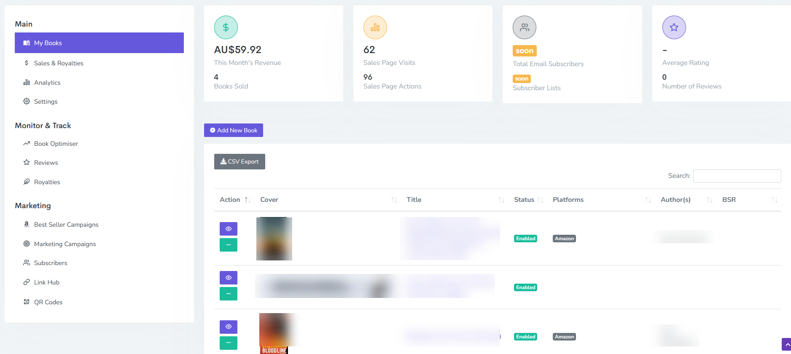Click the AU$59.92 revenue value

[x=238, y=50]
